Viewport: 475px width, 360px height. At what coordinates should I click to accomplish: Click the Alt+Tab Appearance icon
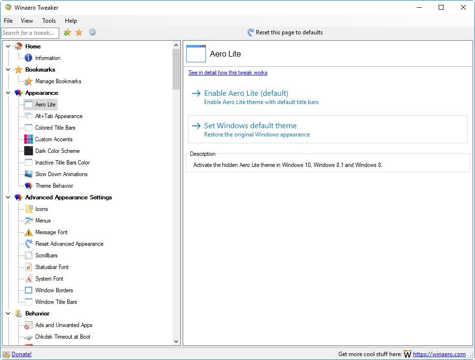click(29, 116)
